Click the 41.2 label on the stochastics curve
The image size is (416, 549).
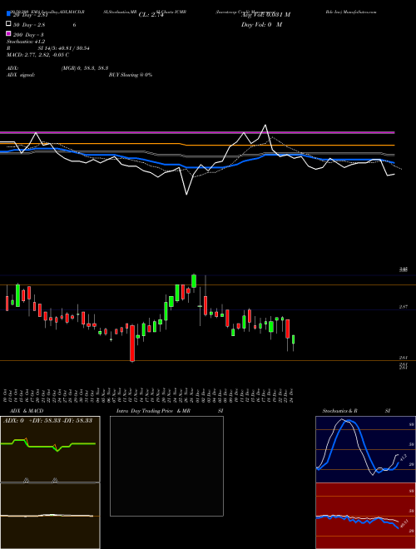(x=404, y=457)
